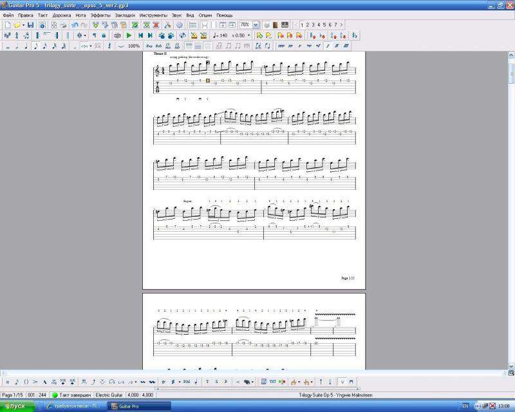Enable the metronome icon
Image resolution: width=515 pixels, height=412 pixels.
194,35
